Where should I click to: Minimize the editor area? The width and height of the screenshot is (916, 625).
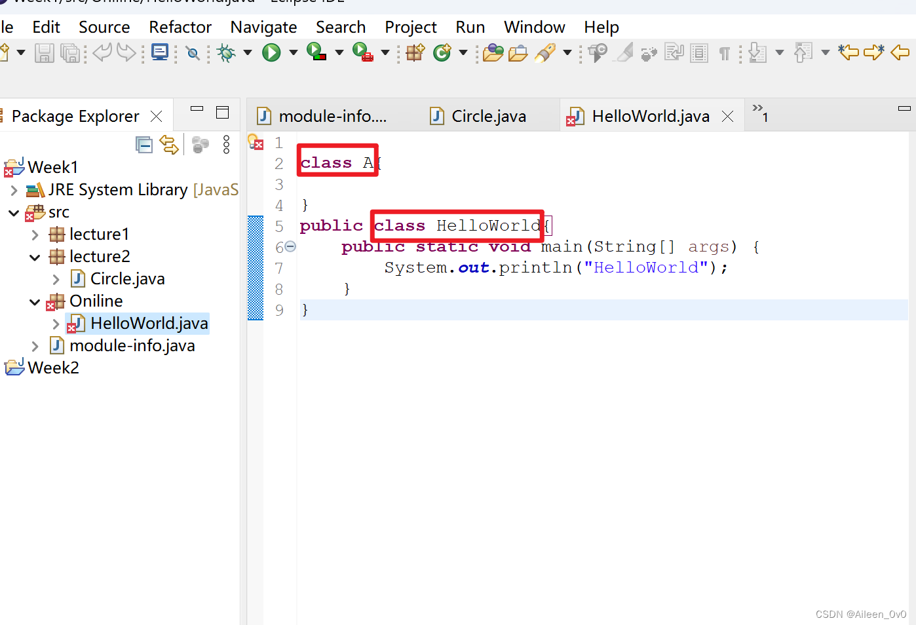coord(904,108)
